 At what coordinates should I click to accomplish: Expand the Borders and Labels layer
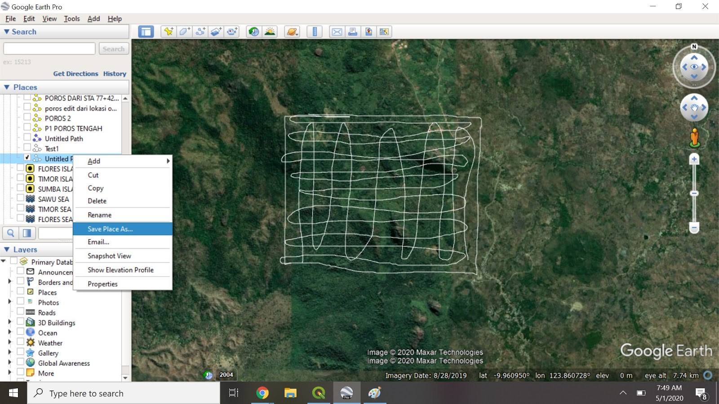click(10, 282)
